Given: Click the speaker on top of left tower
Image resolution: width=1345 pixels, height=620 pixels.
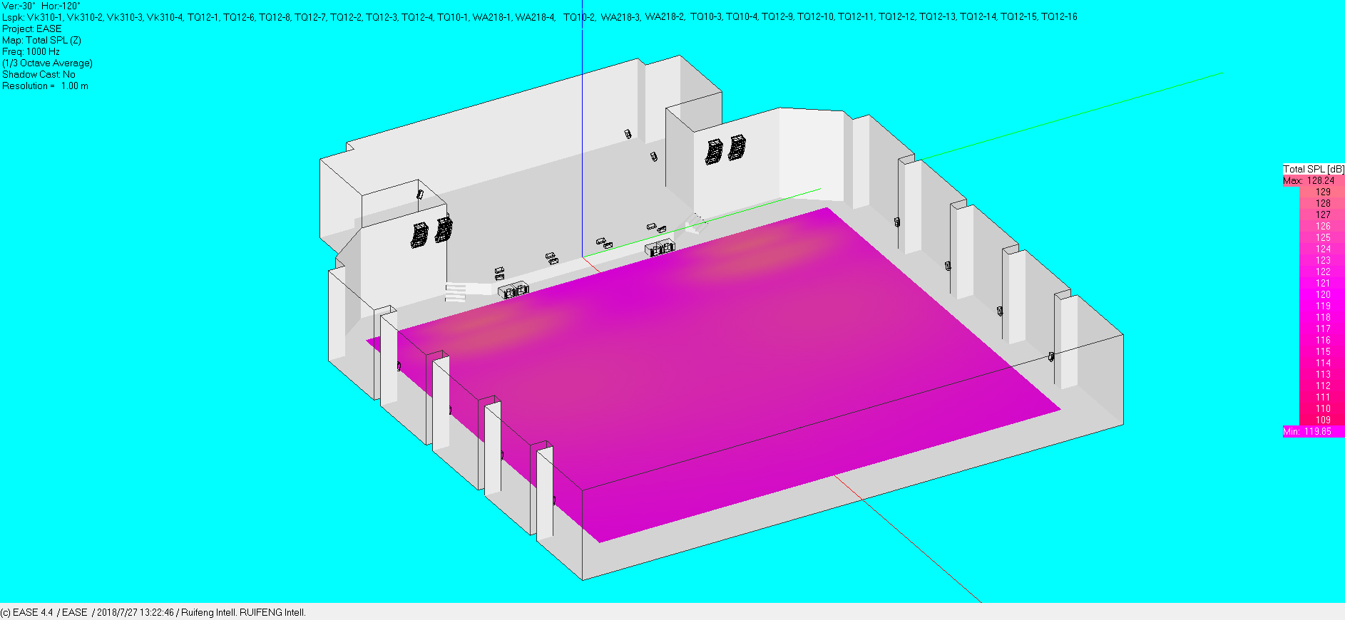Looking at the screenshot, I should click(421, 193).
